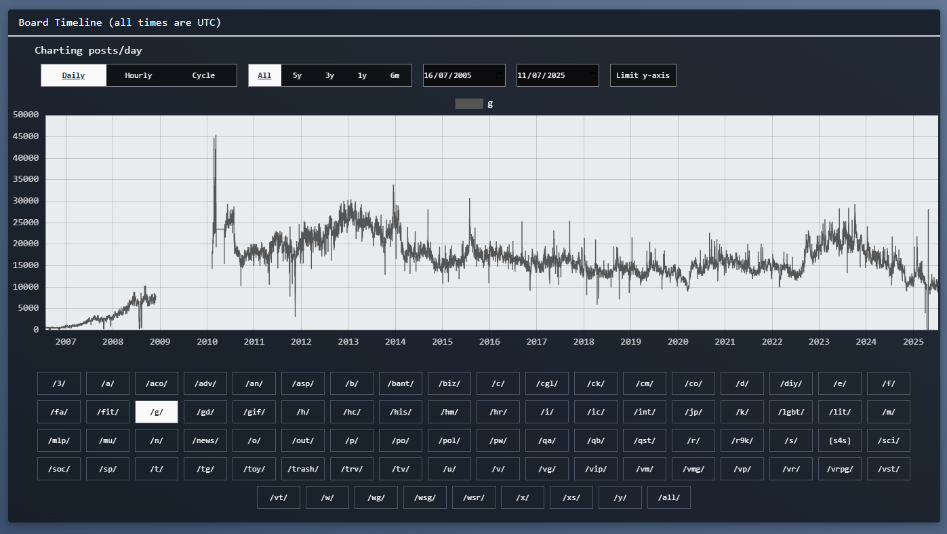
Task: Select the /y/ board
Action: 620,497
